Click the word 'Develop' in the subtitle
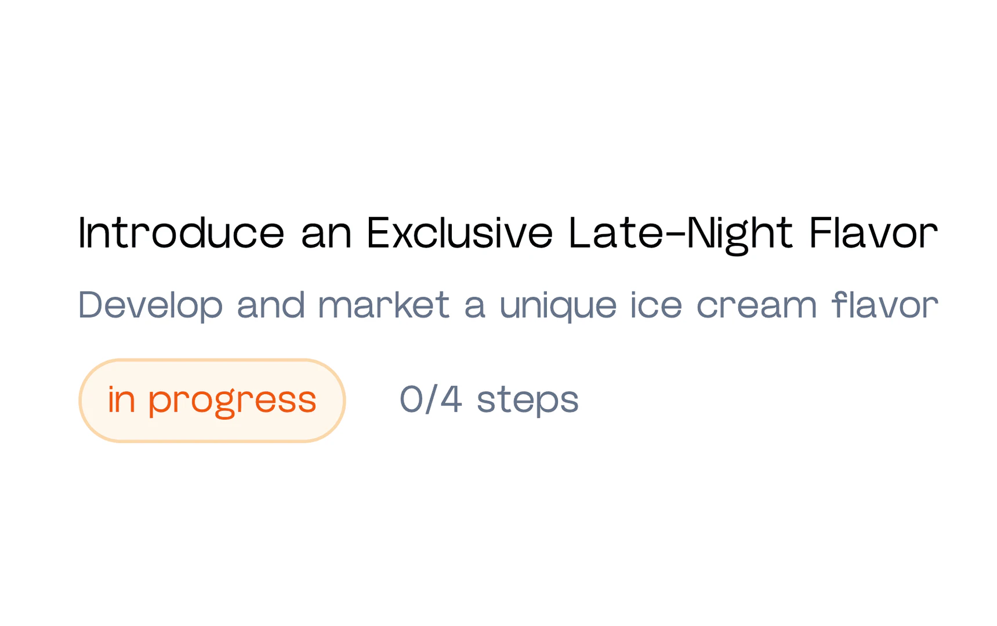The image size is (997, 626). coord(150,305)
